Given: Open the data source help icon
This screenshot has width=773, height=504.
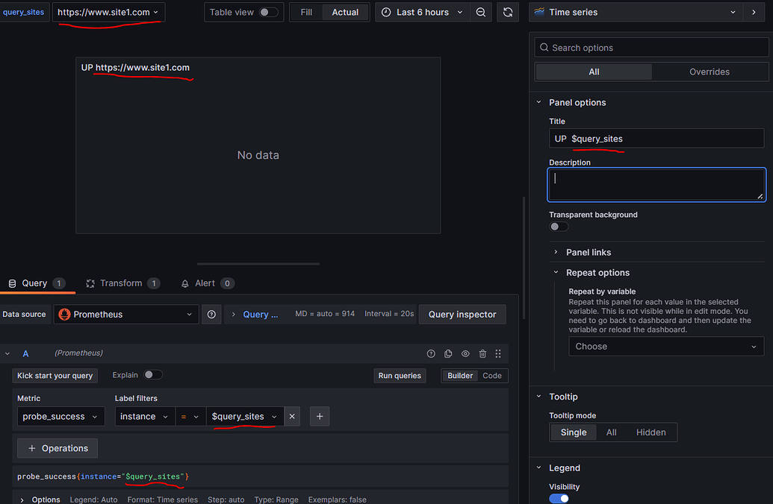Looking at the screenshot, I should point(211,315).
